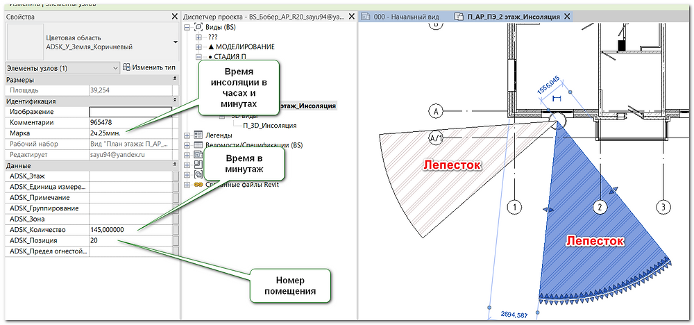694x325 pixels.
Task: Click the small button beside ADSK_Единица измере…
Action: point(176,187)
